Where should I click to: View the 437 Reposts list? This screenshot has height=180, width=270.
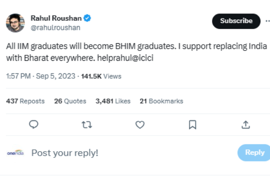coord(25,101)
